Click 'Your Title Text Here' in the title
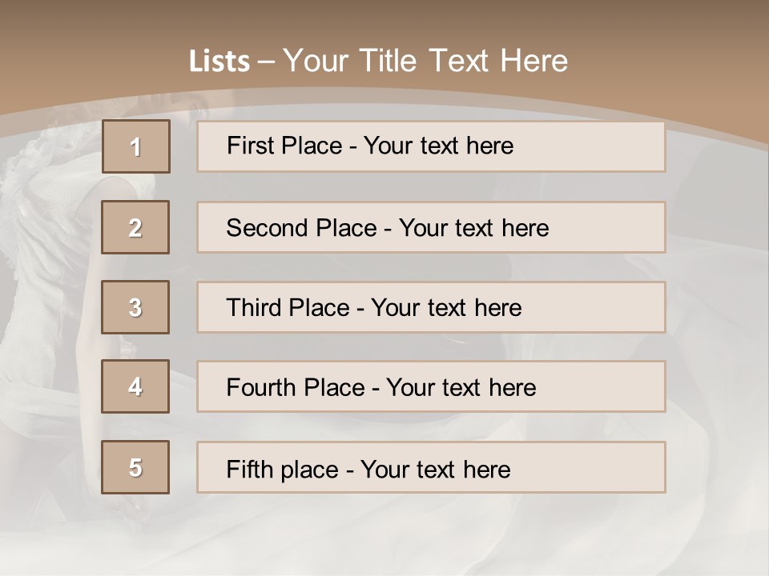This screenshot has height=576, width=769. point(425,61)
